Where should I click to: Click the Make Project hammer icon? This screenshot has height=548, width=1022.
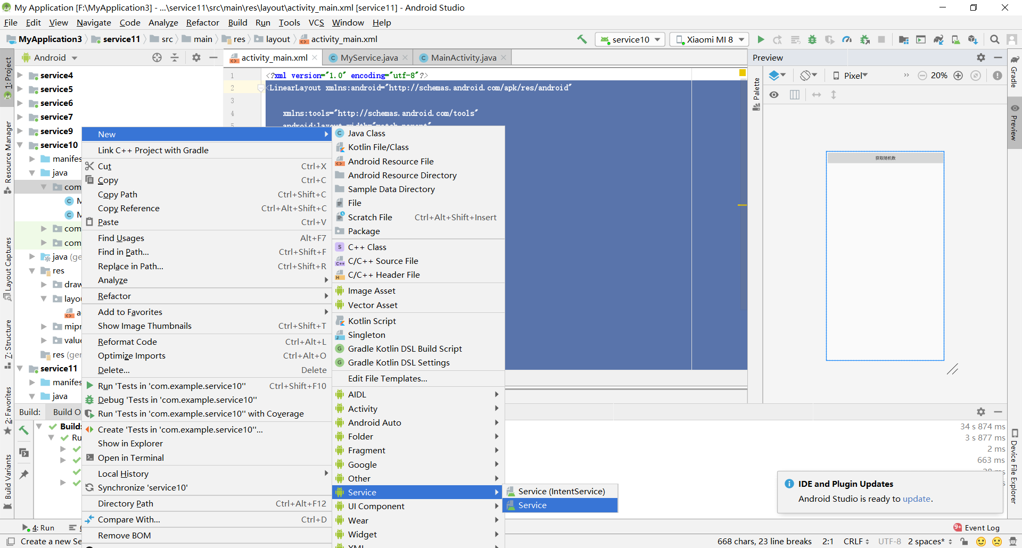point(582,39)
